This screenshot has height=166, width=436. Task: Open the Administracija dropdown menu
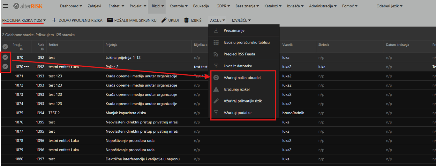pyautogui.click(x=323, y=6)
